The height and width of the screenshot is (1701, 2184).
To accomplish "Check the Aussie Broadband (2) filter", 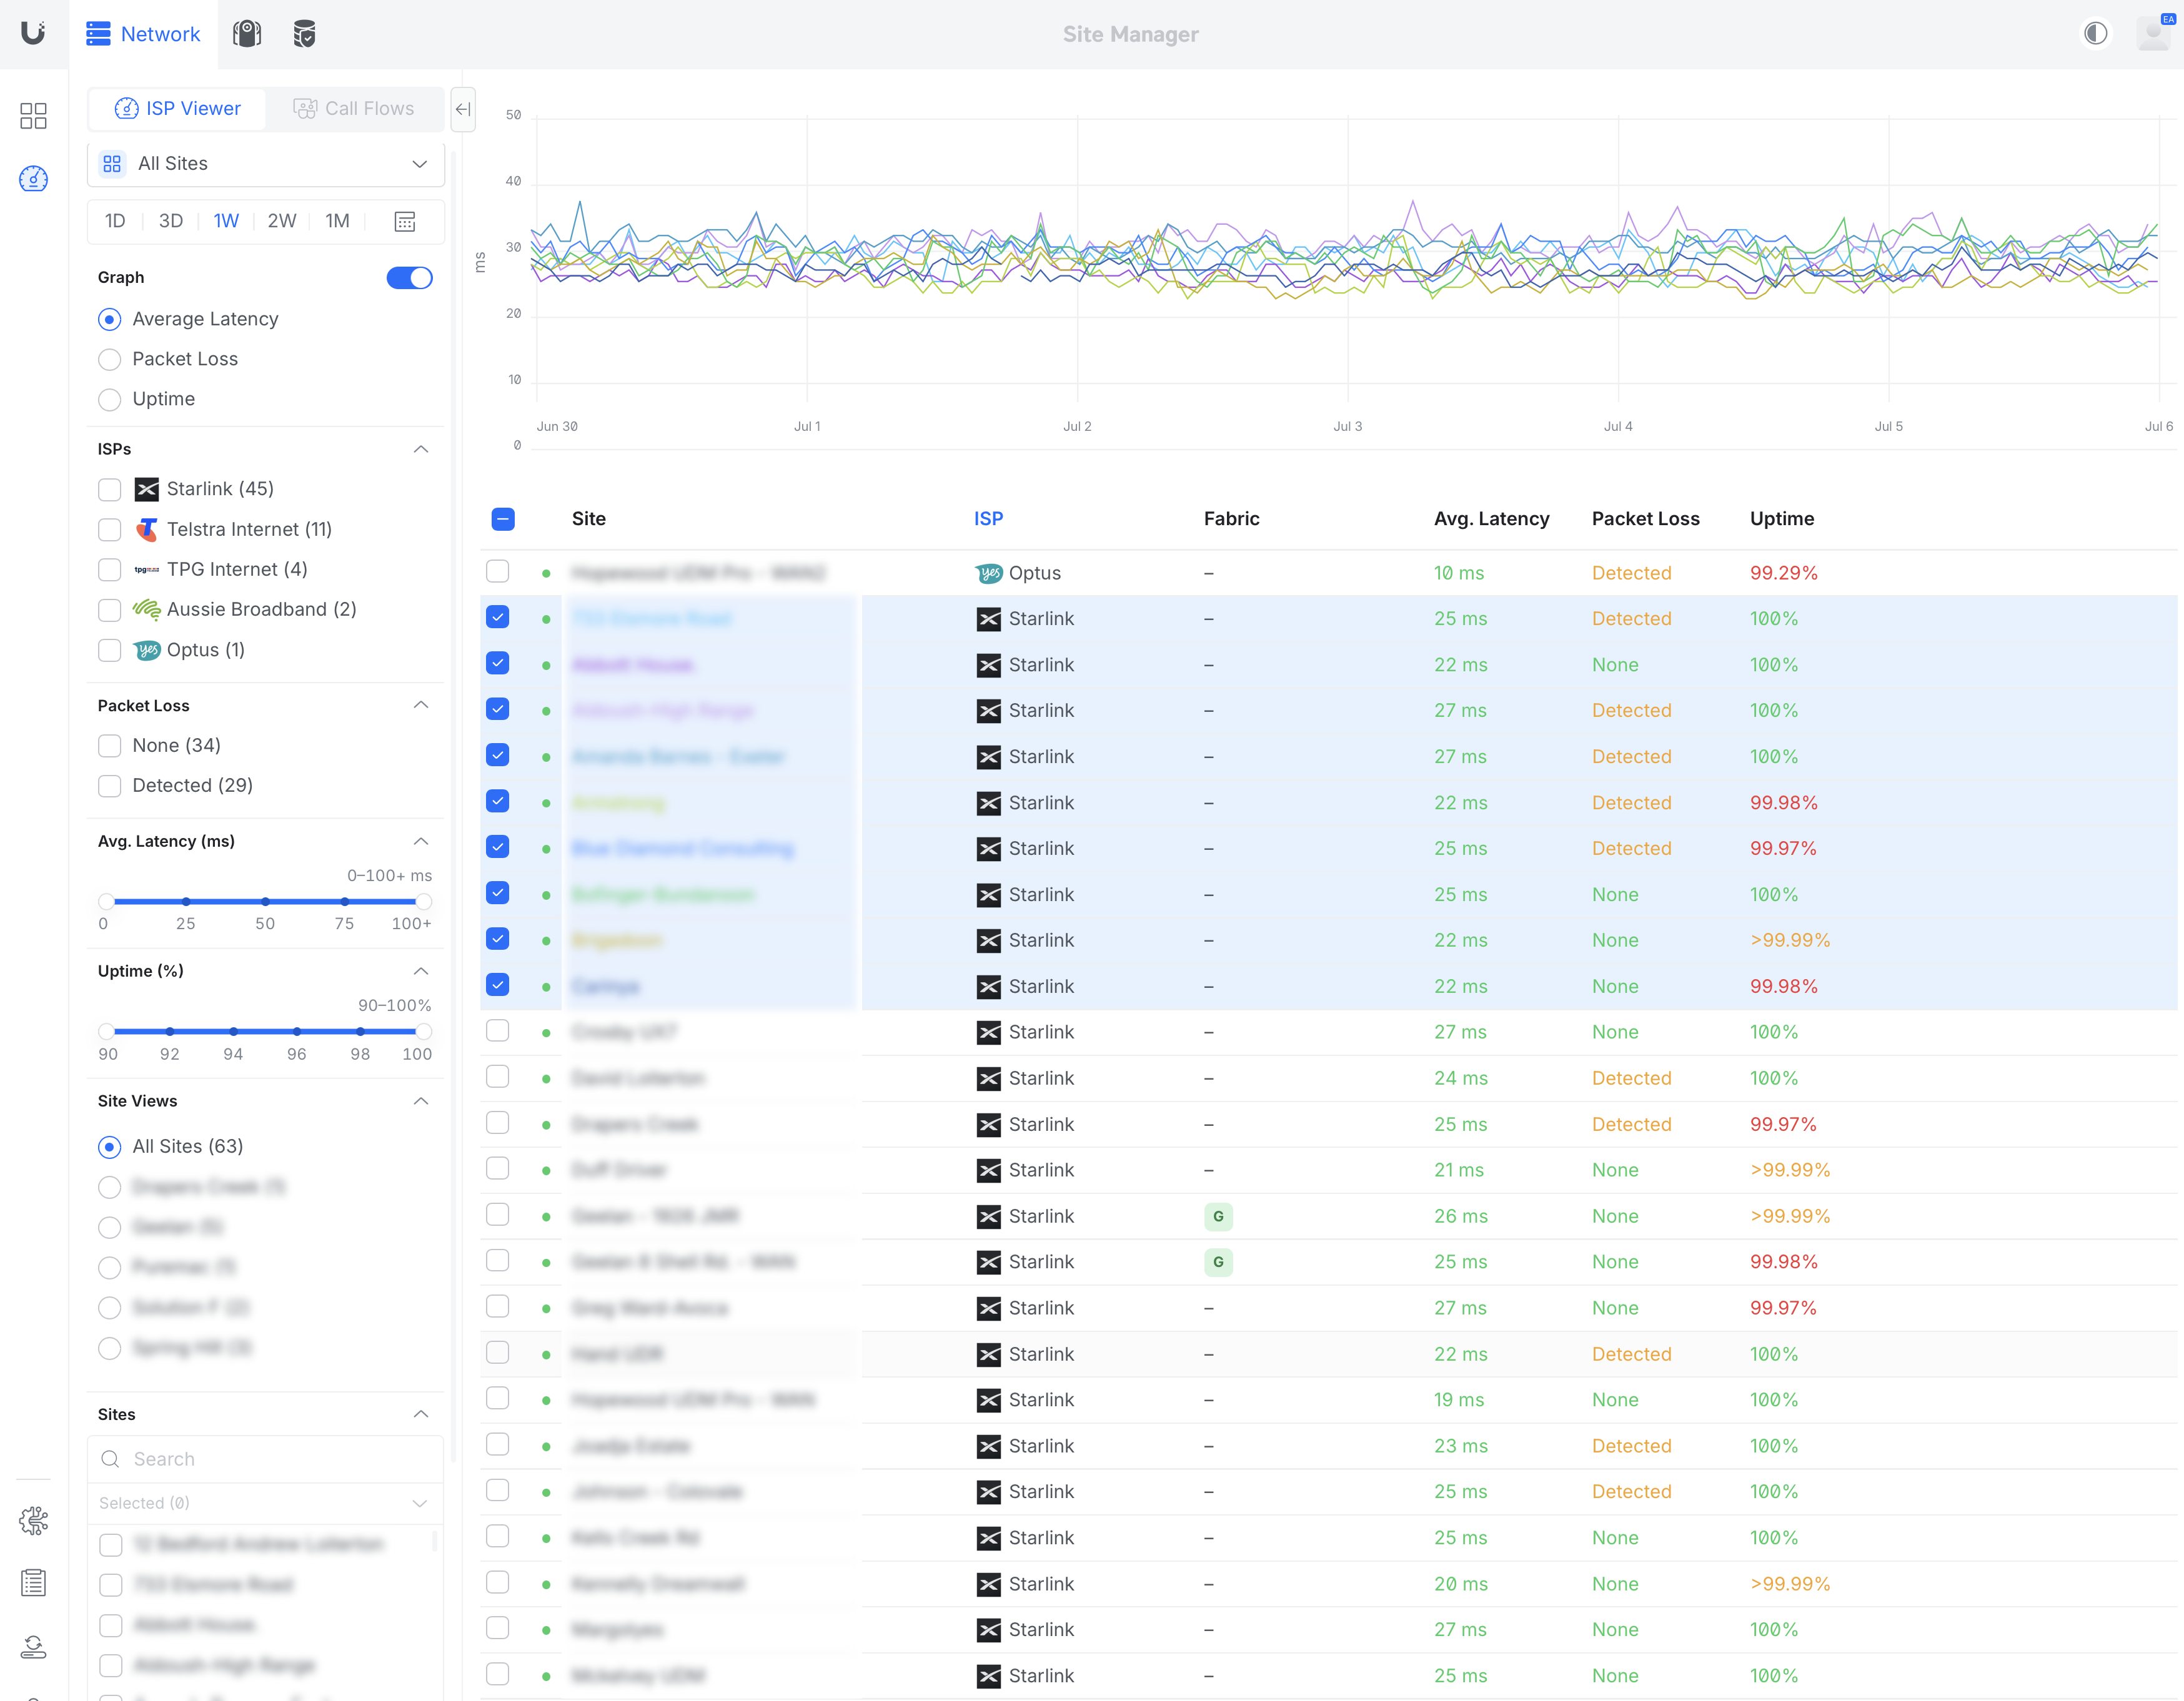I will [x=110, y=609].
